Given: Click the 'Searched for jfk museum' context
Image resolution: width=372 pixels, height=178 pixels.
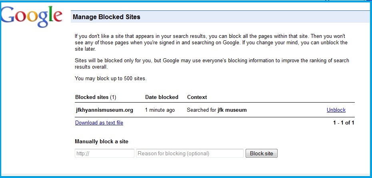Looking at the screenshot, I should tap(217, 110).
